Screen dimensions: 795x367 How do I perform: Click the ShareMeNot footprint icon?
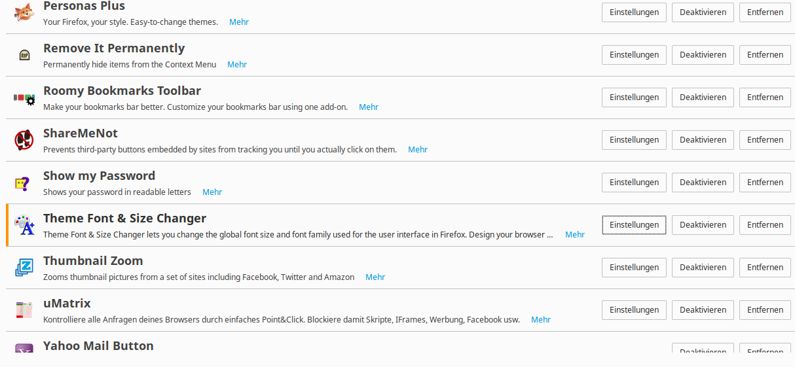pyautogui.click(x=24, y=140)
